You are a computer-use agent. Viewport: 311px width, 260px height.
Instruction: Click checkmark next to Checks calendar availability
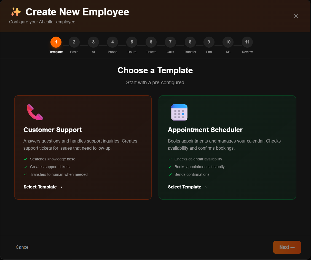pyautogui.click(x=170, y=159)
